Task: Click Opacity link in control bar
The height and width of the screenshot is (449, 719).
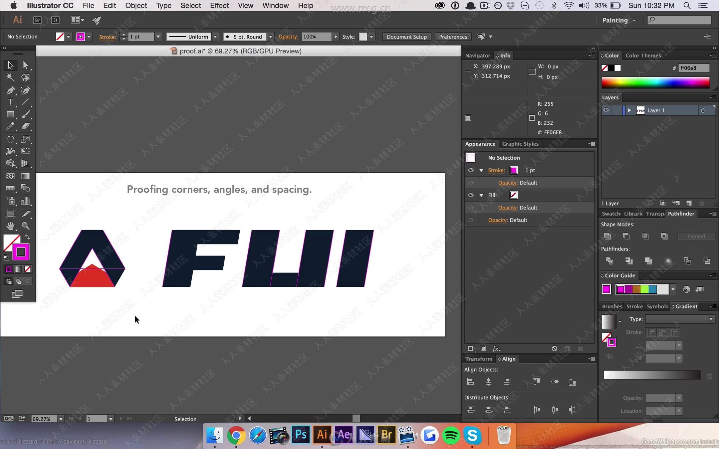Action: [x=288, y=37]
